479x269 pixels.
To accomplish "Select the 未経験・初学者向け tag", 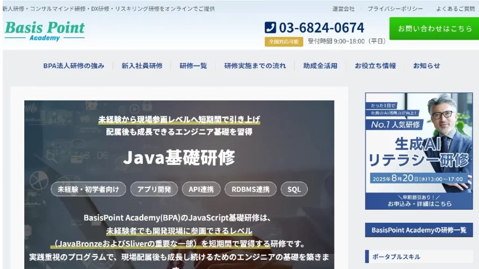I will (87, 189).
